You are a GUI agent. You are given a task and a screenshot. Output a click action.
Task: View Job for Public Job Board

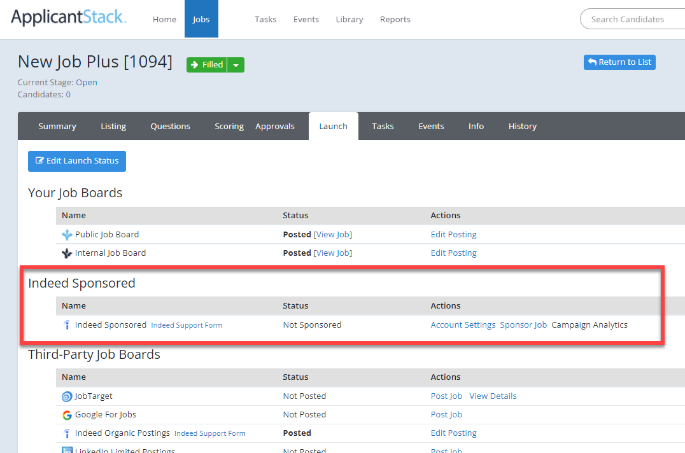334,234
